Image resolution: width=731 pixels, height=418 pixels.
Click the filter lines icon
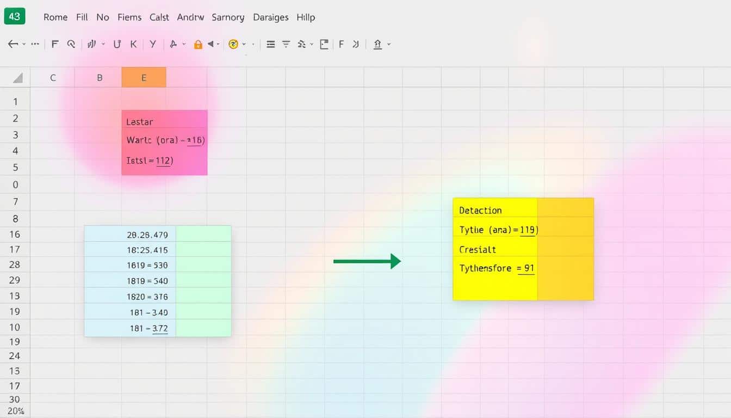pos(286,45)
